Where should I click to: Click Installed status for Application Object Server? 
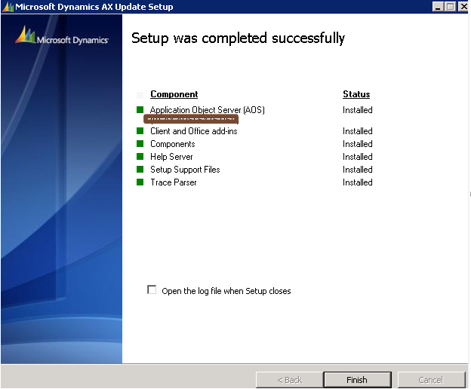point(358,110)
